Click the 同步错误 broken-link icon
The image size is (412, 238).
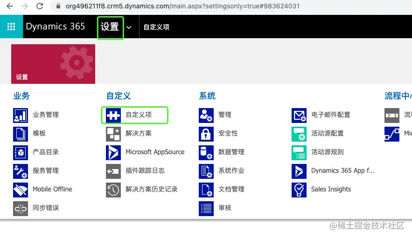(21, 208)
